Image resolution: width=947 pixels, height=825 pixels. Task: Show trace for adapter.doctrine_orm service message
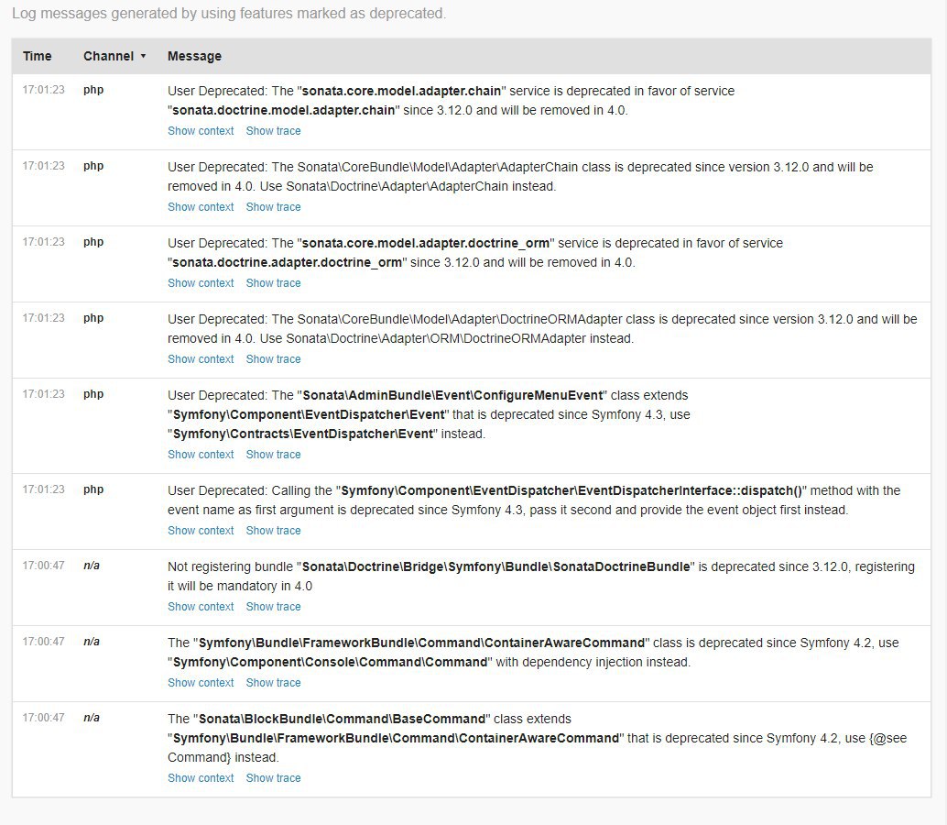pos(273,283)
